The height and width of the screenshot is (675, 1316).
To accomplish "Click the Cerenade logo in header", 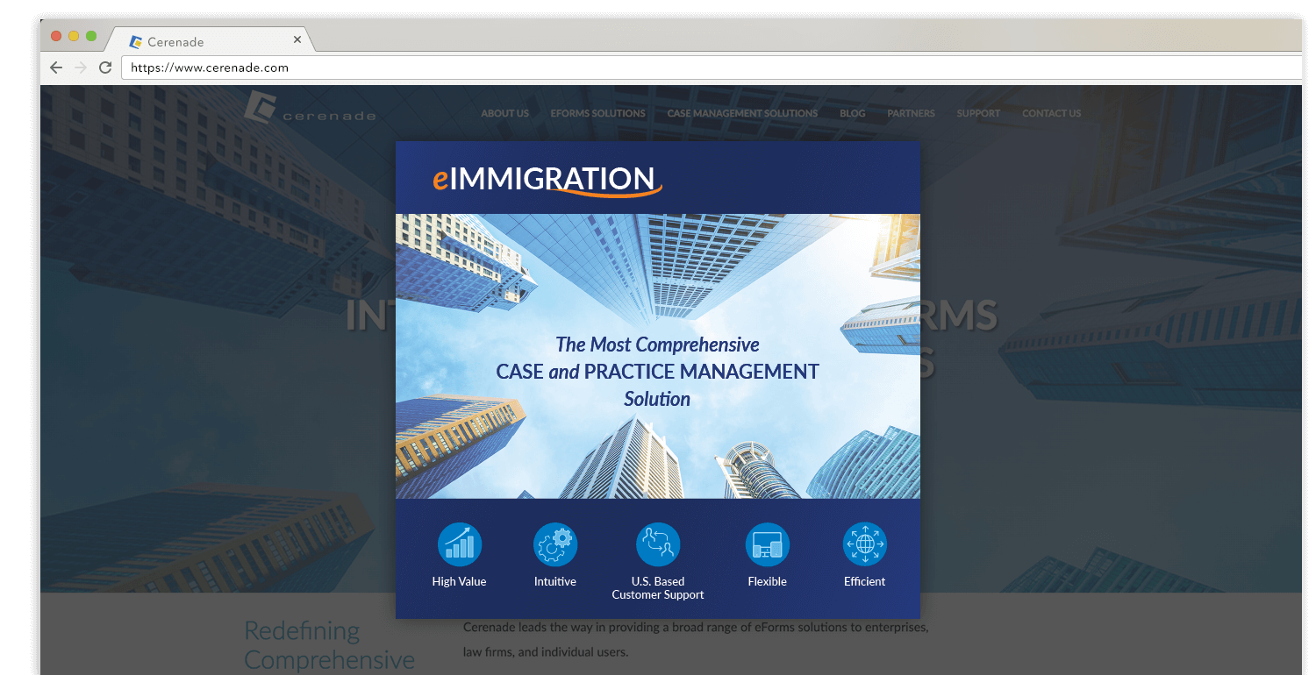I will (x=310, y=110).
